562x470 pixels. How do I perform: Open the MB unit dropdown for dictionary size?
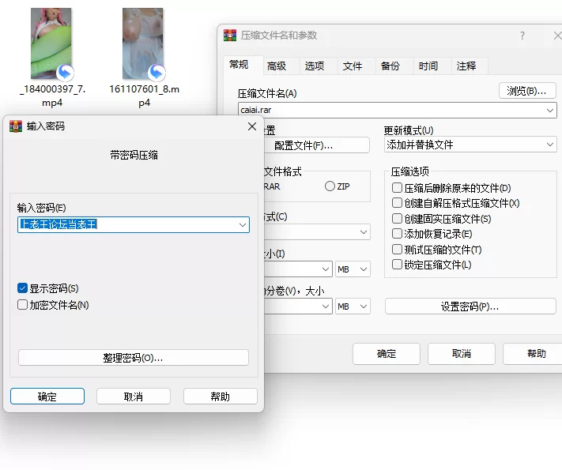click(353, 269)
